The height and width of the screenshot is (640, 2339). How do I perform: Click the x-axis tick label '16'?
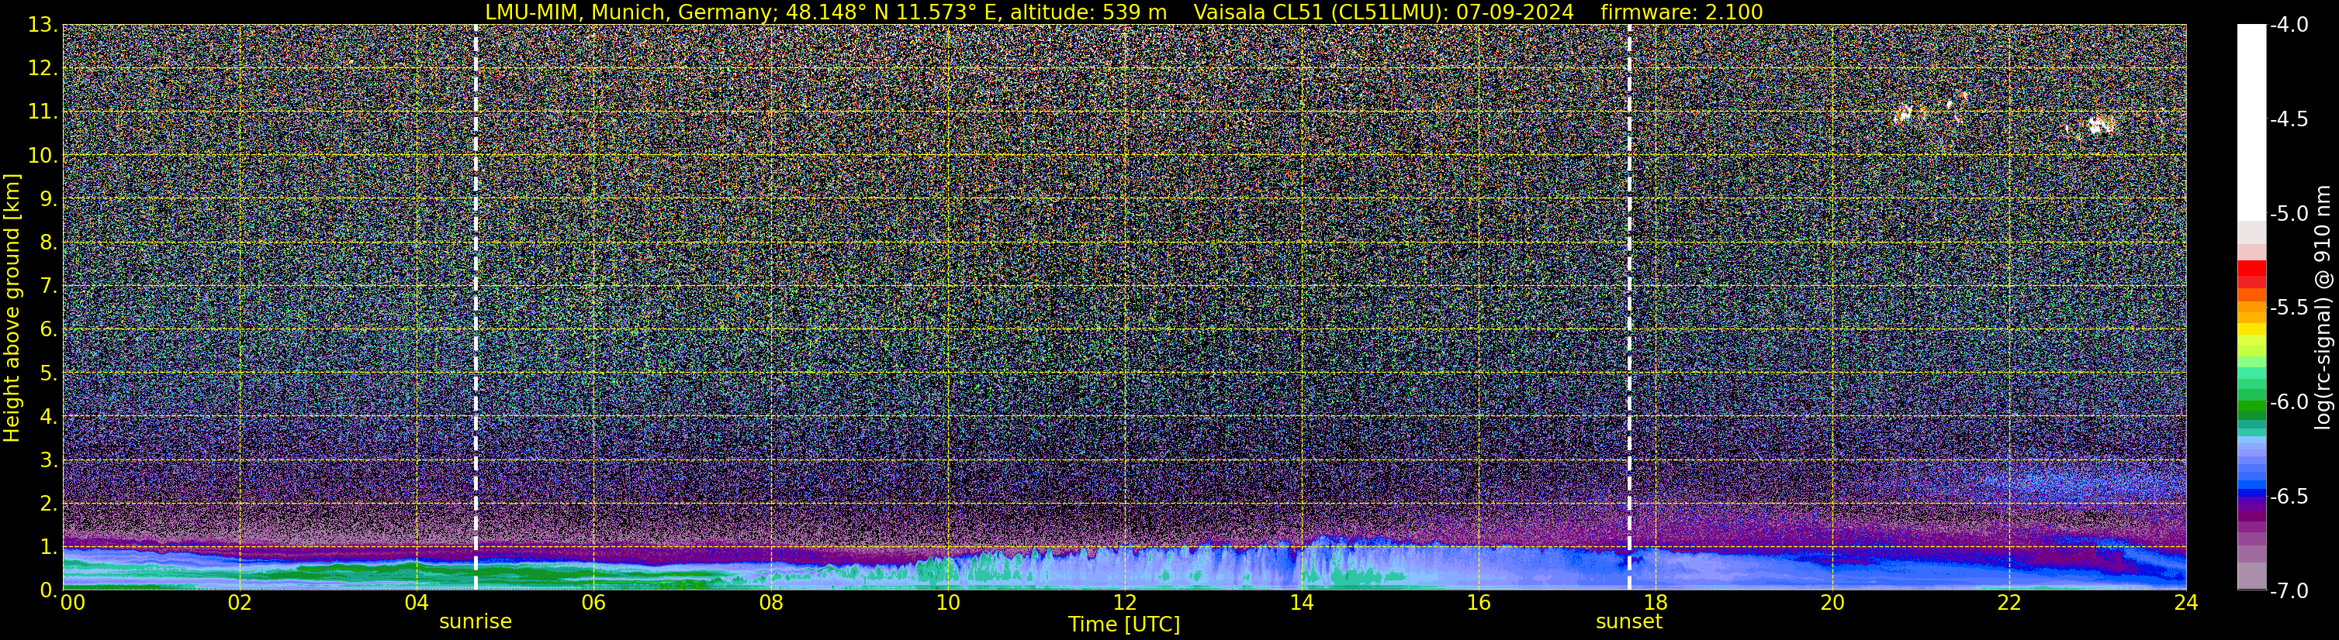tap(1478, 603)
